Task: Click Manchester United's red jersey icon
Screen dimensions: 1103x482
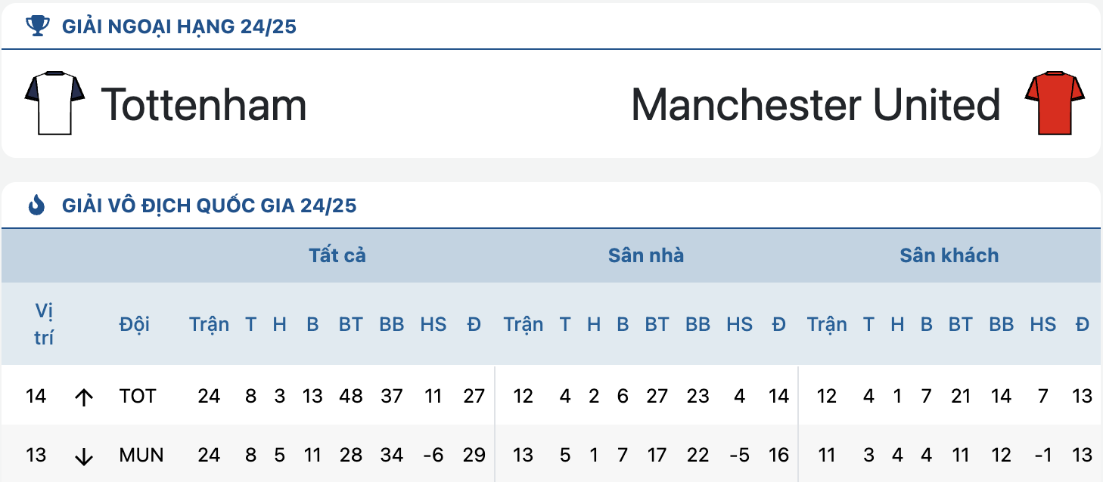Action: pos(1055,104)
